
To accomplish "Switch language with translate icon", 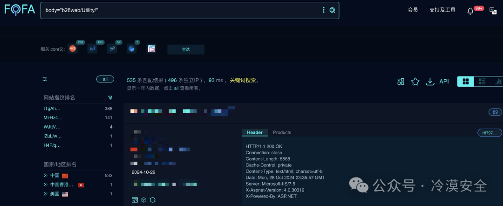I will tap(493, 10).
